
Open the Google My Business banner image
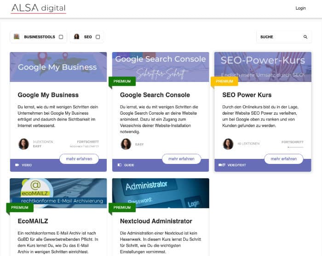click(x=58, y=67)
